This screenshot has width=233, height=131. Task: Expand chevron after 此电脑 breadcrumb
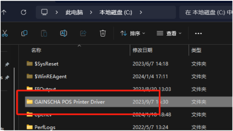(91, 12)
